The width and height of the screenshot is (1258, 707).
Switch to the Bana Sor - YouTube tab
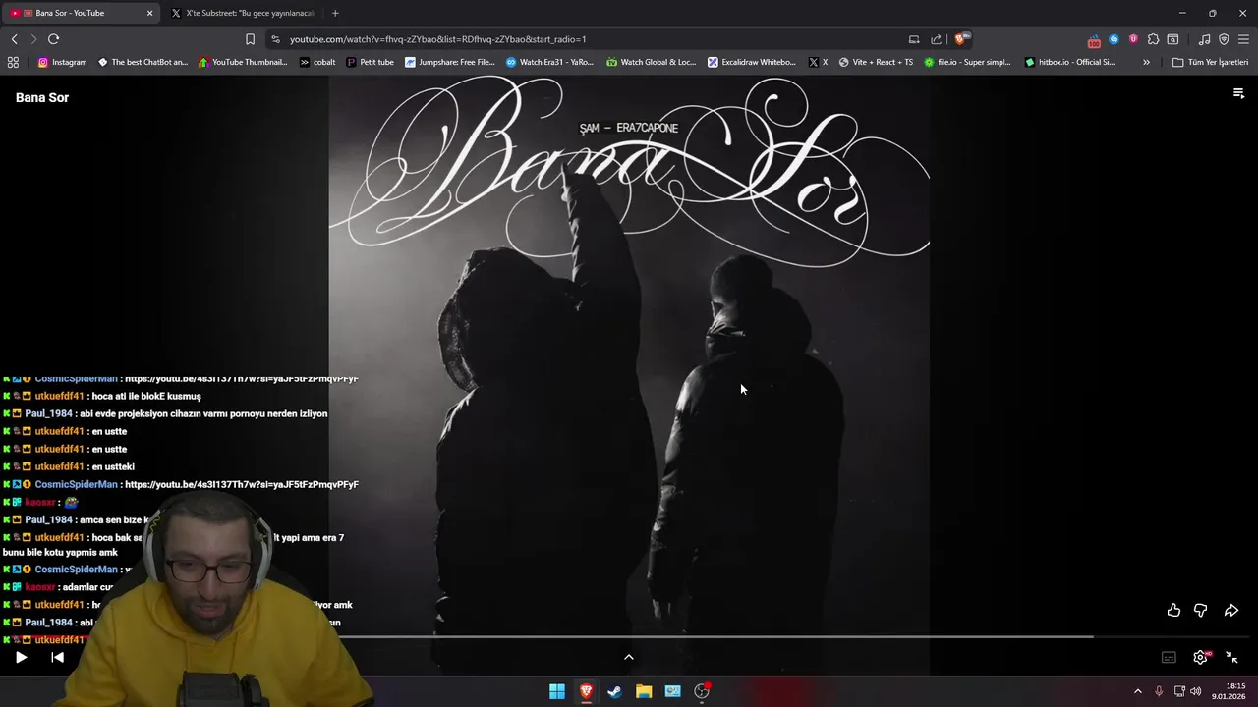(82, 13)
